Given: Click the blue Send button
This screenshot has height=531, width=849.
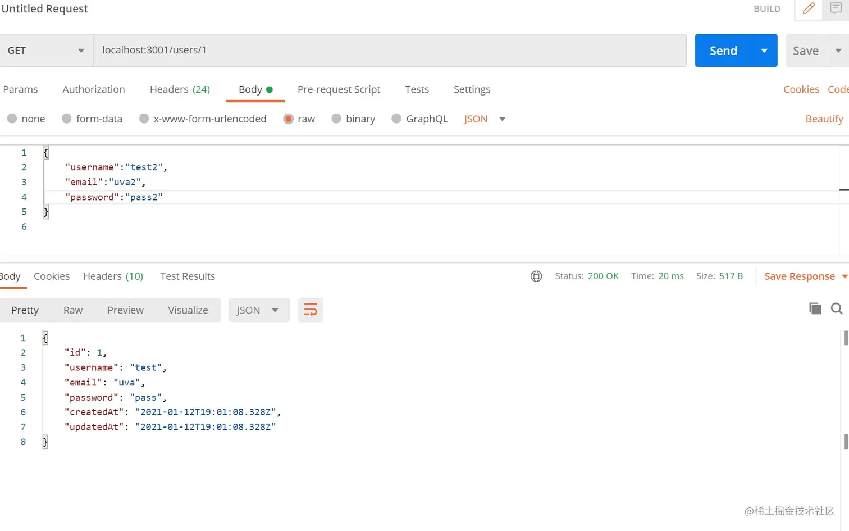Looking at the screenshot, I should tap(723, 51).
